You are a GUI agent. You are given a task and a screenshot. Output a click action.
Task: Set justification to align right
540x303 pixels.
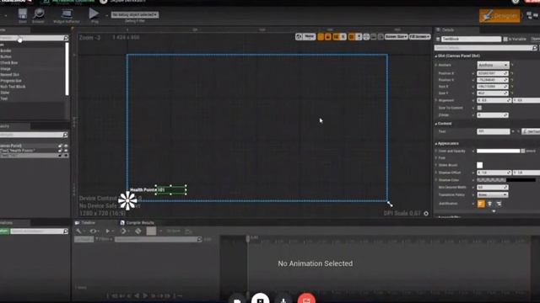pyautogui.click(x=499, y=204)
